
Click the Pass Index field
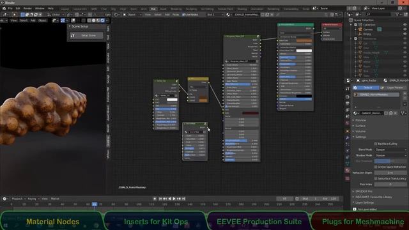click(390, 185)
